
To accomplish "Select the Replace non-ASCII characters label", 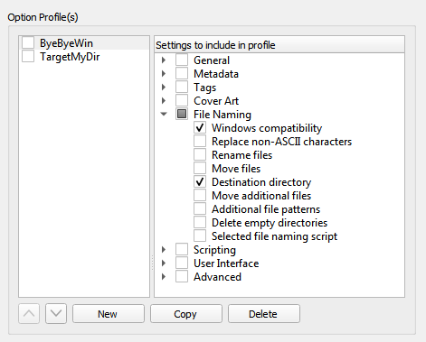I will click(281, 142).
